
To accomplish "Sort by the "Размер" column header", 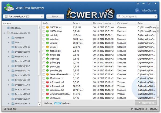I will coord(81,23).
